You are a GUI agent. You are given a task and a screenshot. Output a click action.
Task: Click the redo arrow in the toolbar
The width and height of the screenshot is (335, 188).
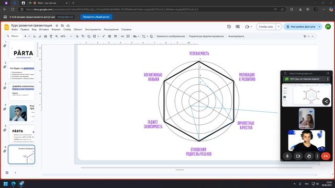(40, 37)
